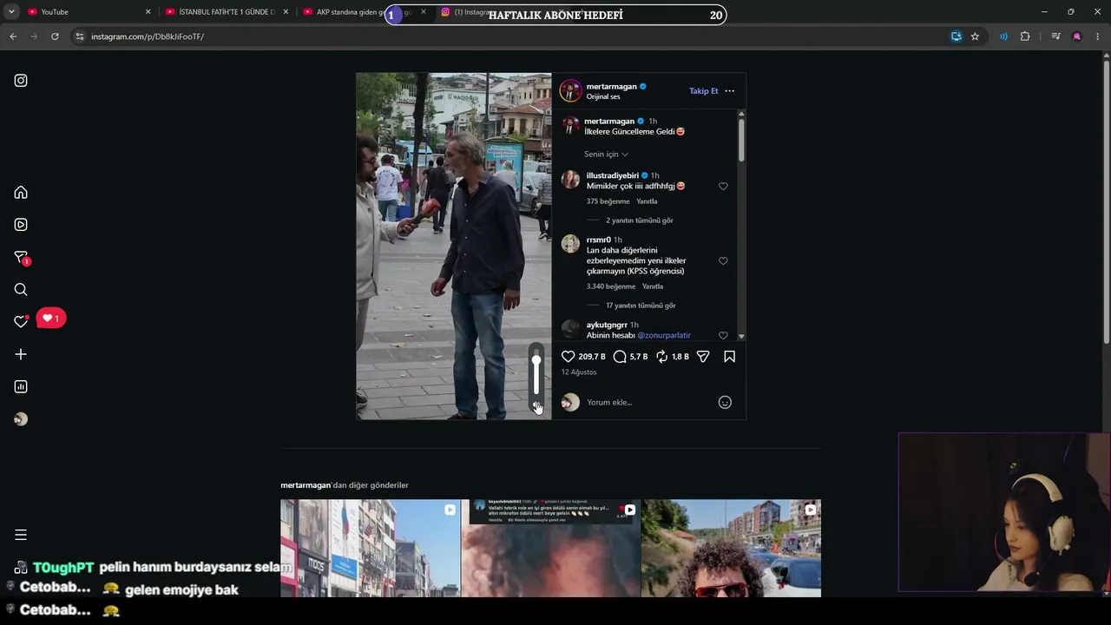
Task: Click the comments panel scrollbar
Action: pyautogui.click(x=741, y=139)
